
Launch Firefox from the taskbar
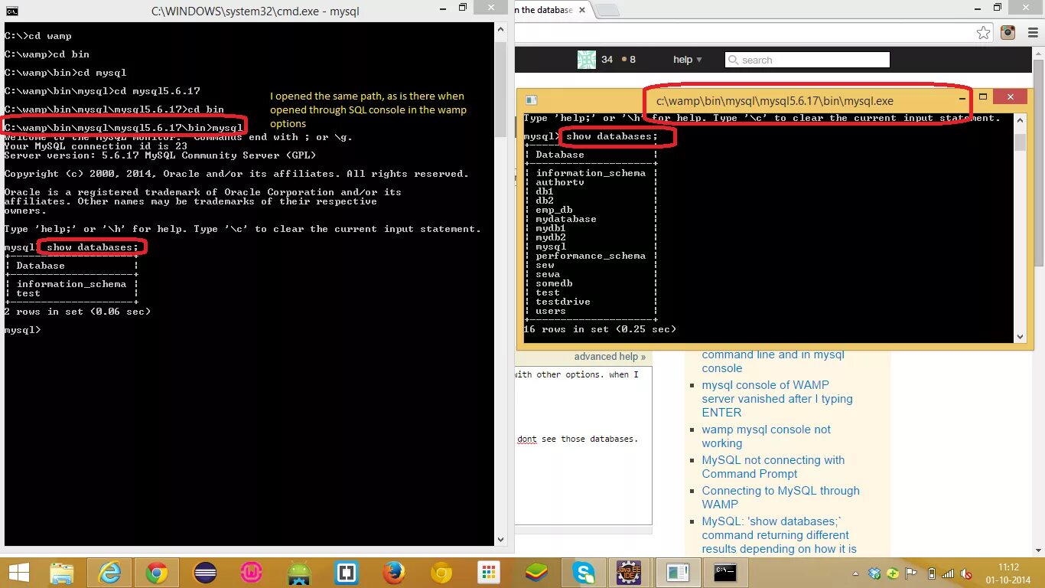(x=394, y=573)
